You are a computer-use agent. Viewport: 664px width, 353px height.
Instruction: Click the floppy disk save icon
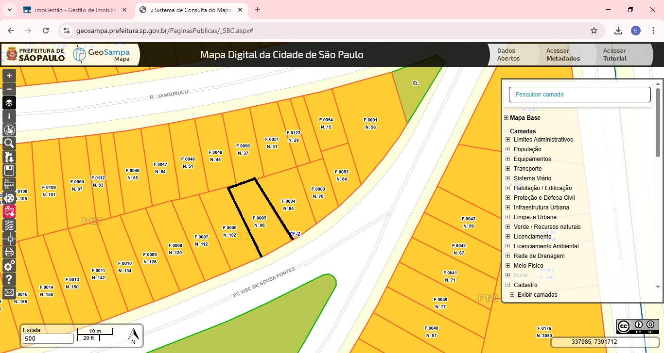tap(9, 170)
